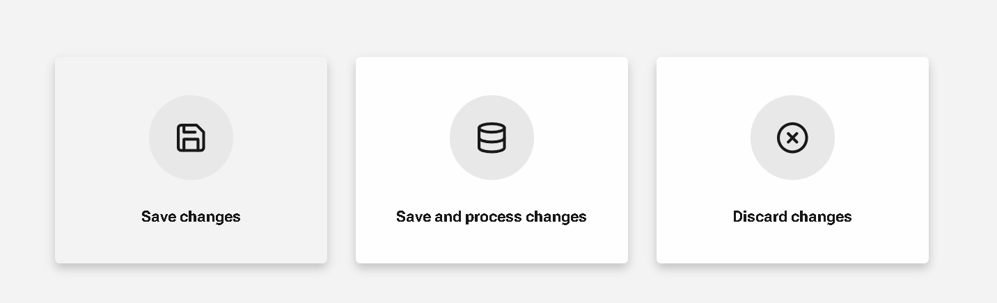
Task: Select the grey circle behind the database icon
Action: [492, 138]
